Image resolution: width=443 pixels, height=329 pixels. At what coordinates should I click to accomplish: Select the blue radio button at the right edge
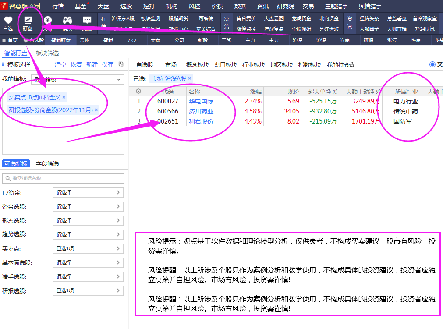pyautogui.click(x=432, y=64)
